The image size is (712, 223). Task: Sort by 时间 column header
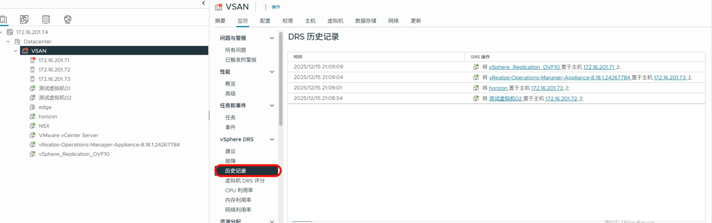click(298, 57)
